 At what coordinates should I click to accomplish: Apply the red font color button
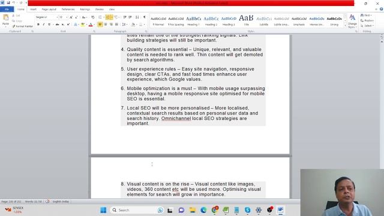[91, 25]
